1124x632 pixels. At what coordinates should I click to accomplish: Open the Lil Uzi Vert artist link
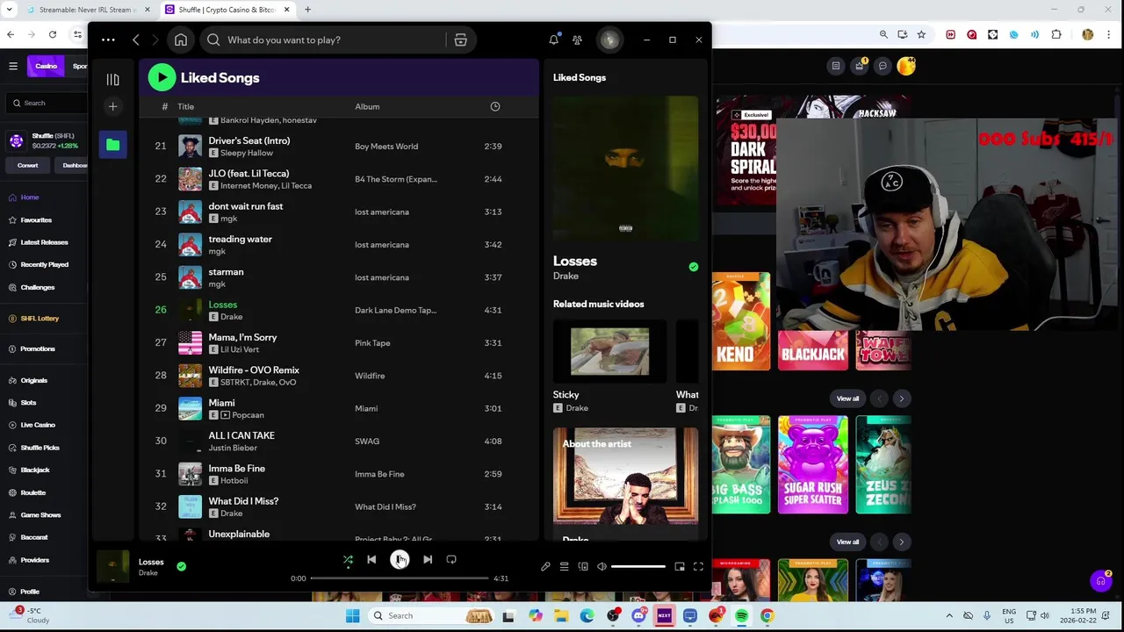[240, 349]
